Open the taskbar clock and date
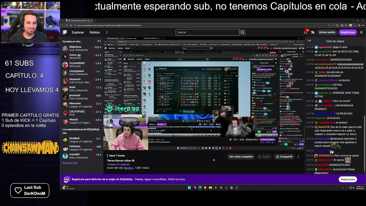Screen dimensions: 366x206 (360, 188)
